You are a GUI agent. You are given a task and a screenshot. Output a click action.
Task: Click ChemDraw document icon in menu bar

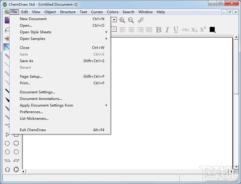pos(7,12)
